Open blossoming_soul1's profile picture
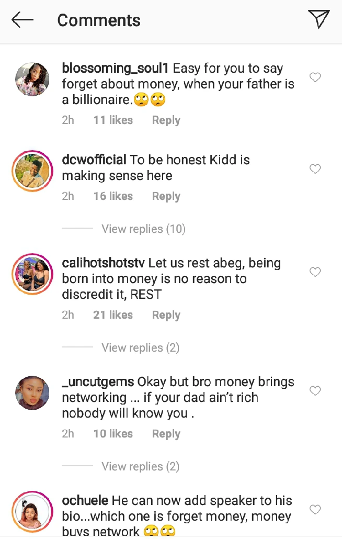 point(32,80)
